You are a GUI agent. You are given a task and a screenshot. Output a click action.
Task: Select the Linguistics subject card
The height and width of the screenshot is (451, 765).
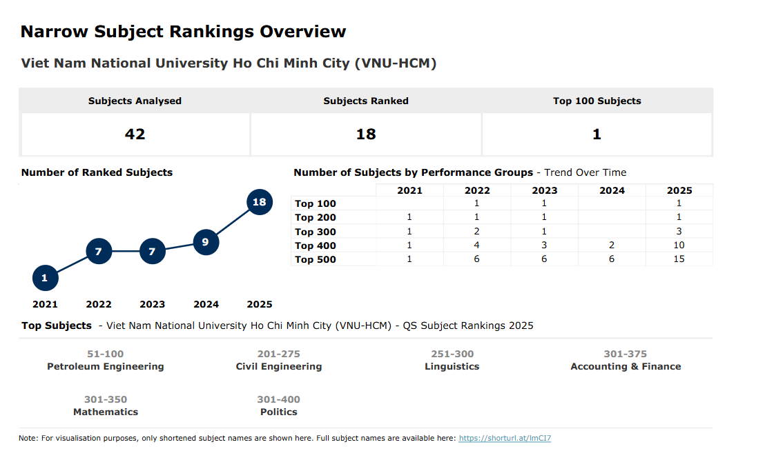(x=452, y=360)
